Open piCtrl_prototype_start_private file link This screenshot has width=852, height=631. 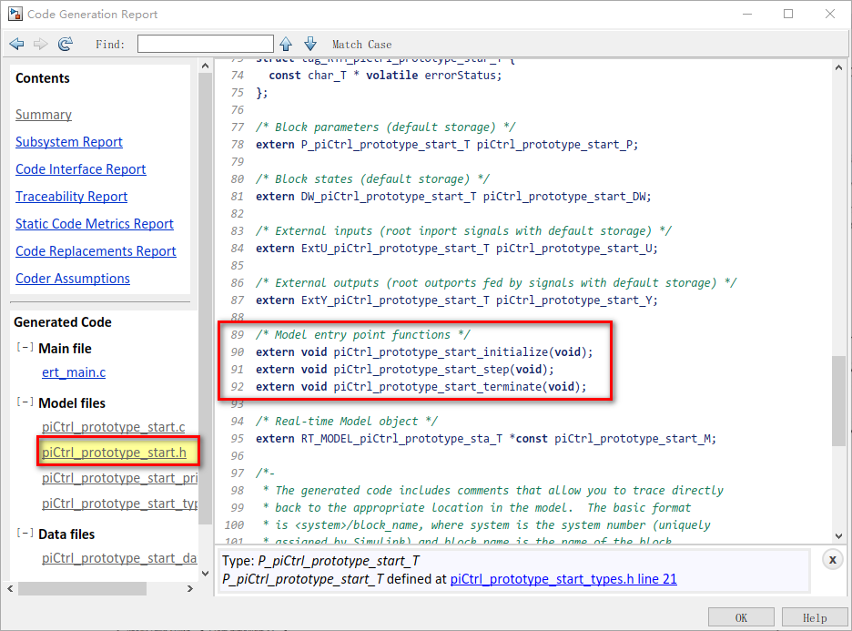click(119, 478)
